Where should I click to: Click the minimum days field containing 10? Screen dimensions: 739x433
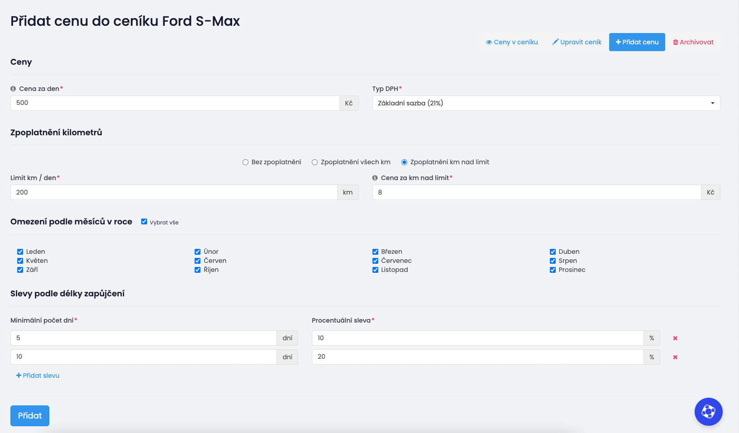click(143, 357)
